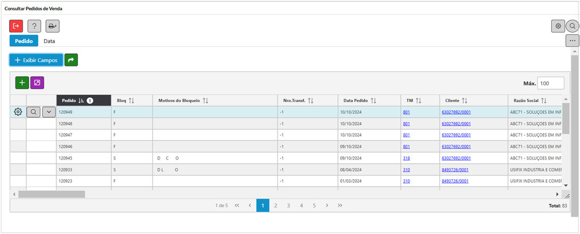Click the green plus add button
The height and width of the screenshot is (234, 580).
22,82
